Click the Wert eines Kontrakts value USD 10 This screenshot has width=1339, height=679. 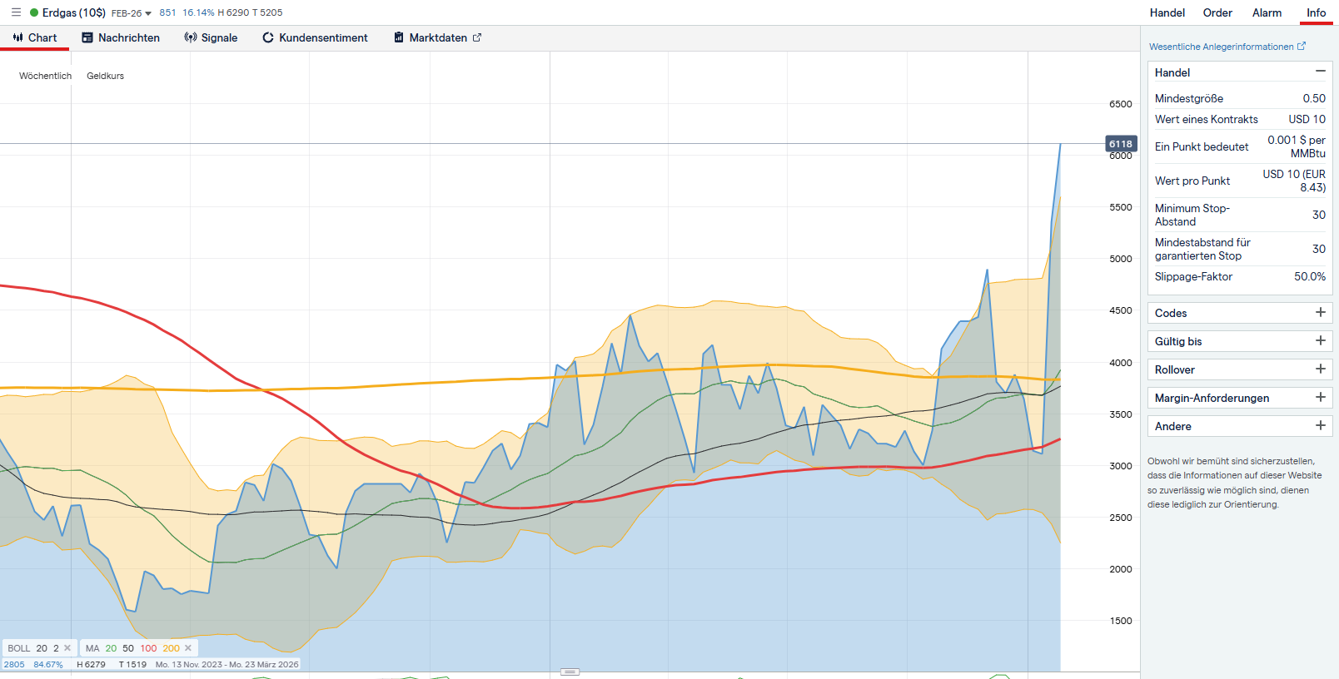[x=1307, y=119]
